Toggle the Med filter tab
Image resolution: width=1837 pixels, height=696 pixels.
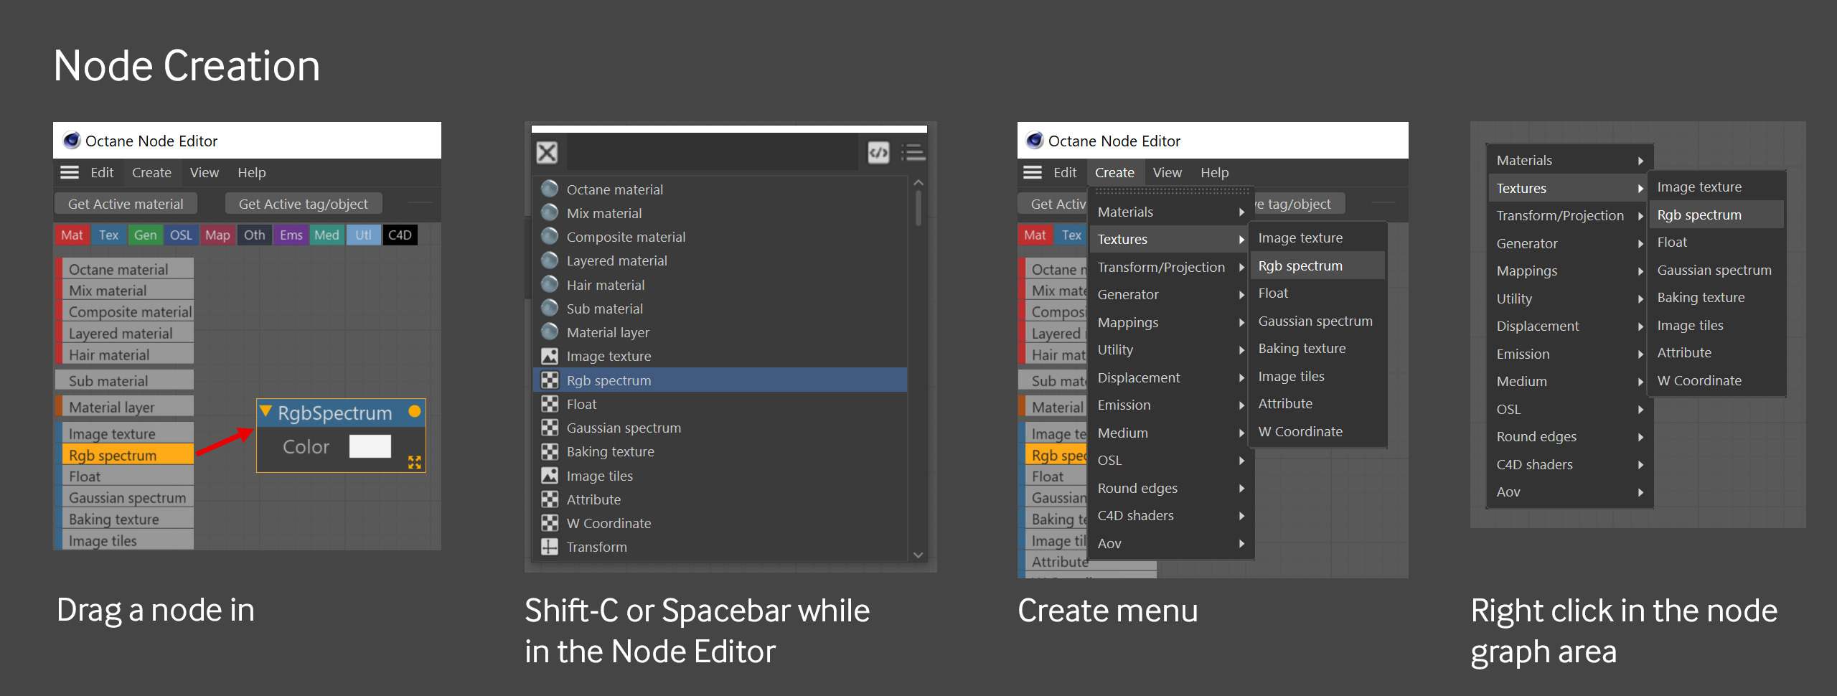click(x=326, y=235)
